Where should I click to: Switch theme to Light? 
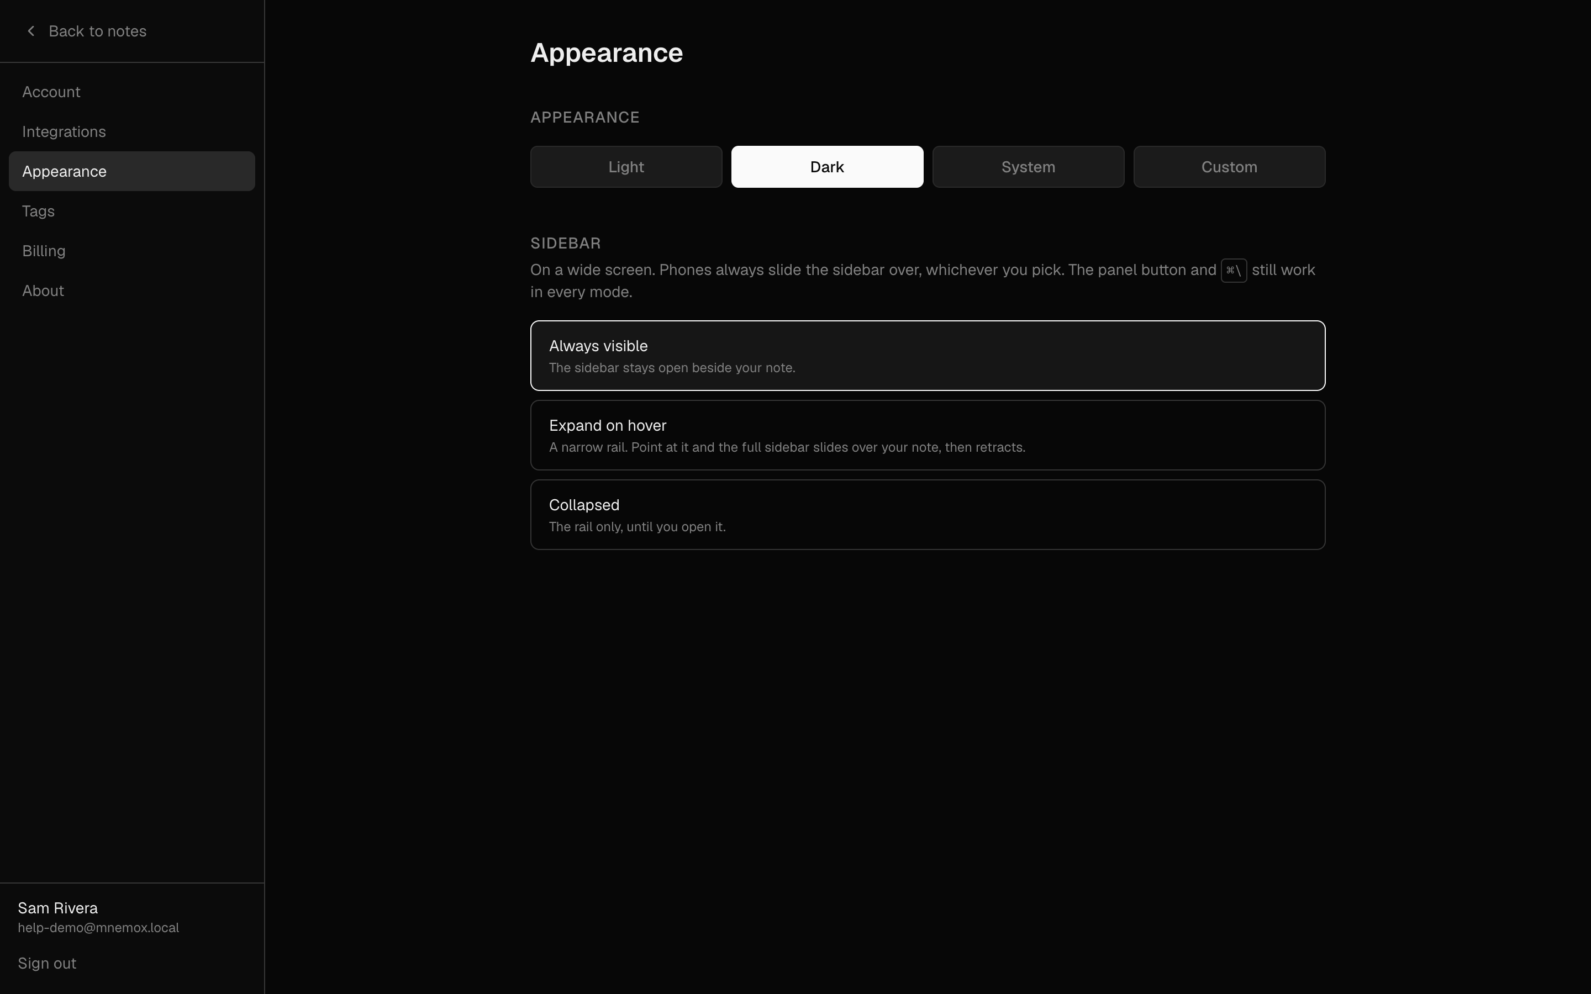click(x=626, y=167)
